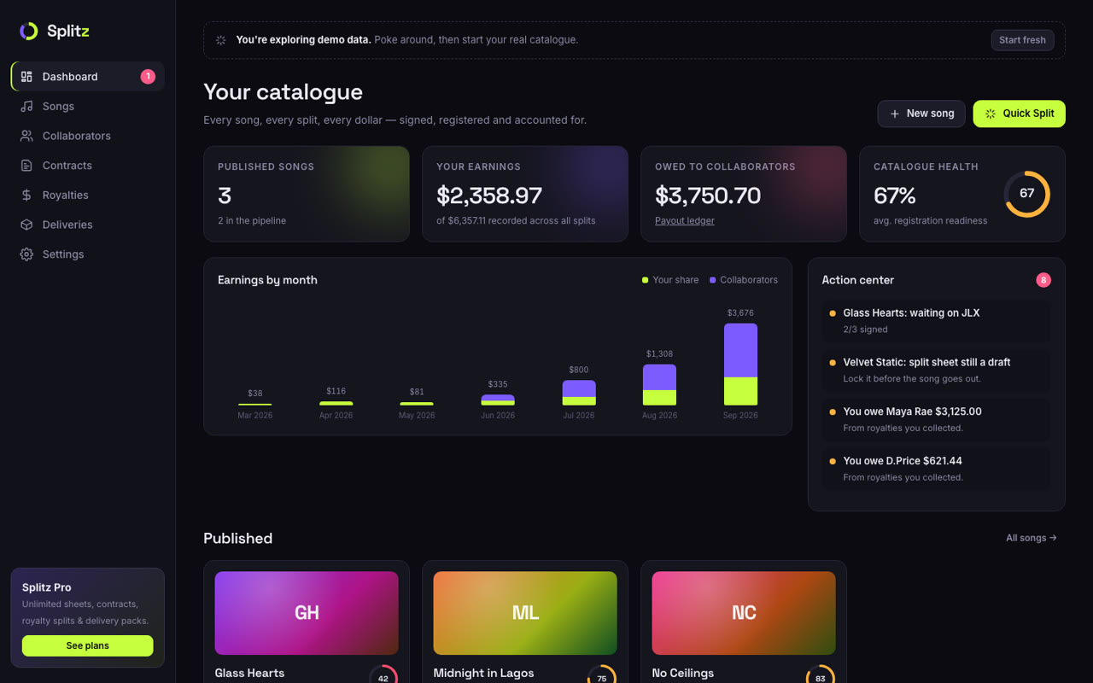Click the Deliveries box icon
Screen dimensions: 1093x683
pyautogui.click(x=26, y=225)
